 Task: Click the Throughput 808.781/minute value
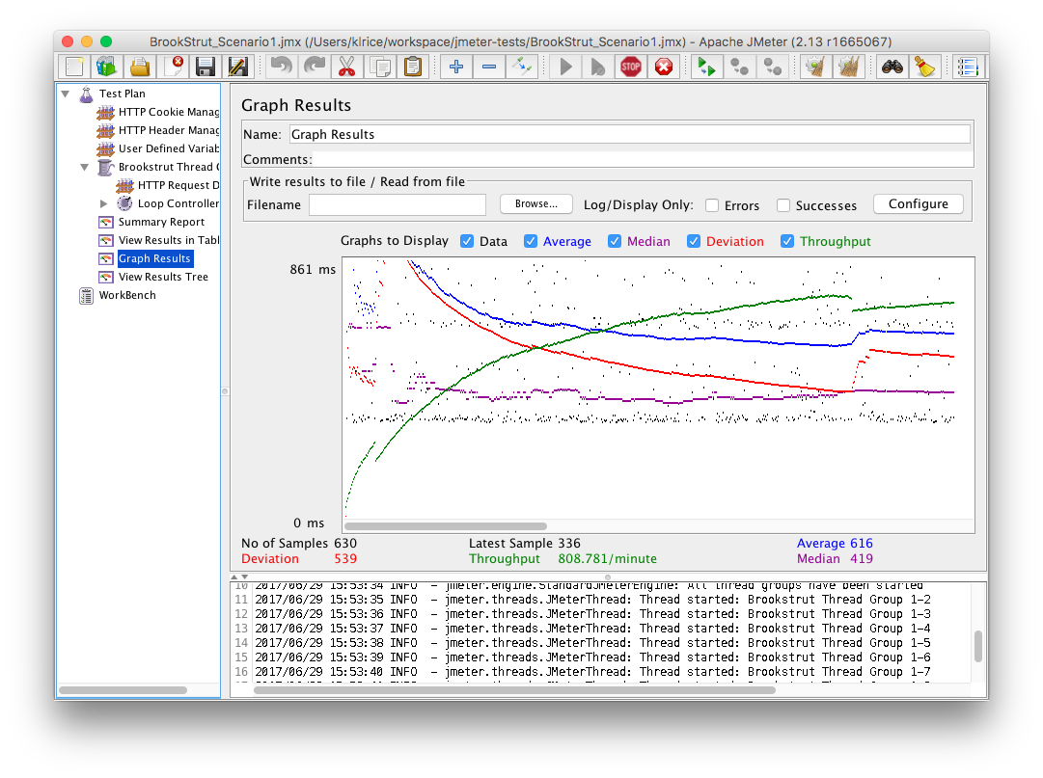(607, 559)
